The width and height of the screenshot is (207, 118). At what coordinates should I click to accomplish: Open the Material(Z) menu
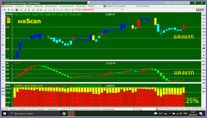[x=38, y=6]
